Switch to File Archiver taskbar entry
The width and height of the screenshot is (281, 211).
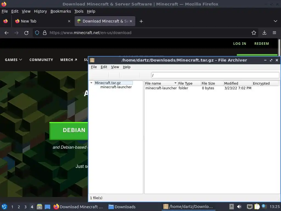click(189, 207)
